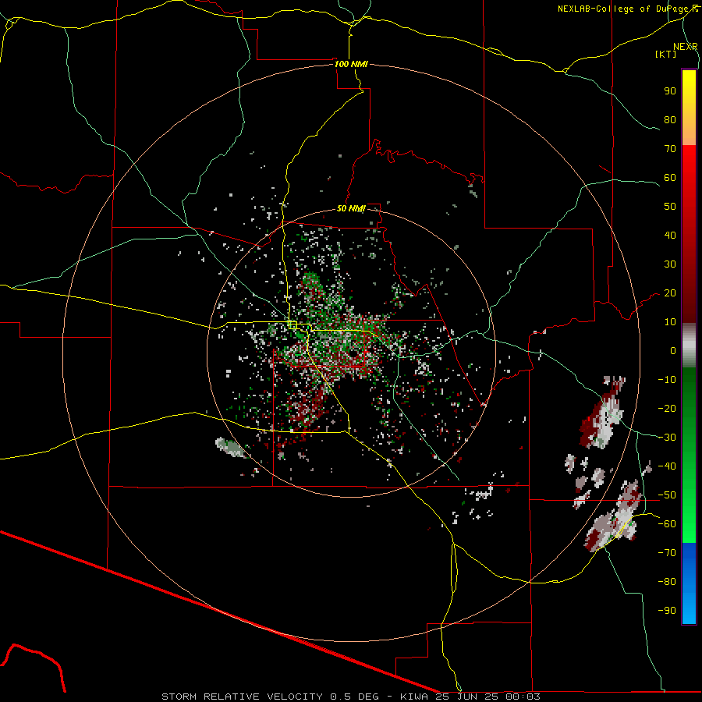Click the -80 value on velocity scale
The width and height of the screenshot is (702, 702).
pyautogui.click(x=667, y=582)
